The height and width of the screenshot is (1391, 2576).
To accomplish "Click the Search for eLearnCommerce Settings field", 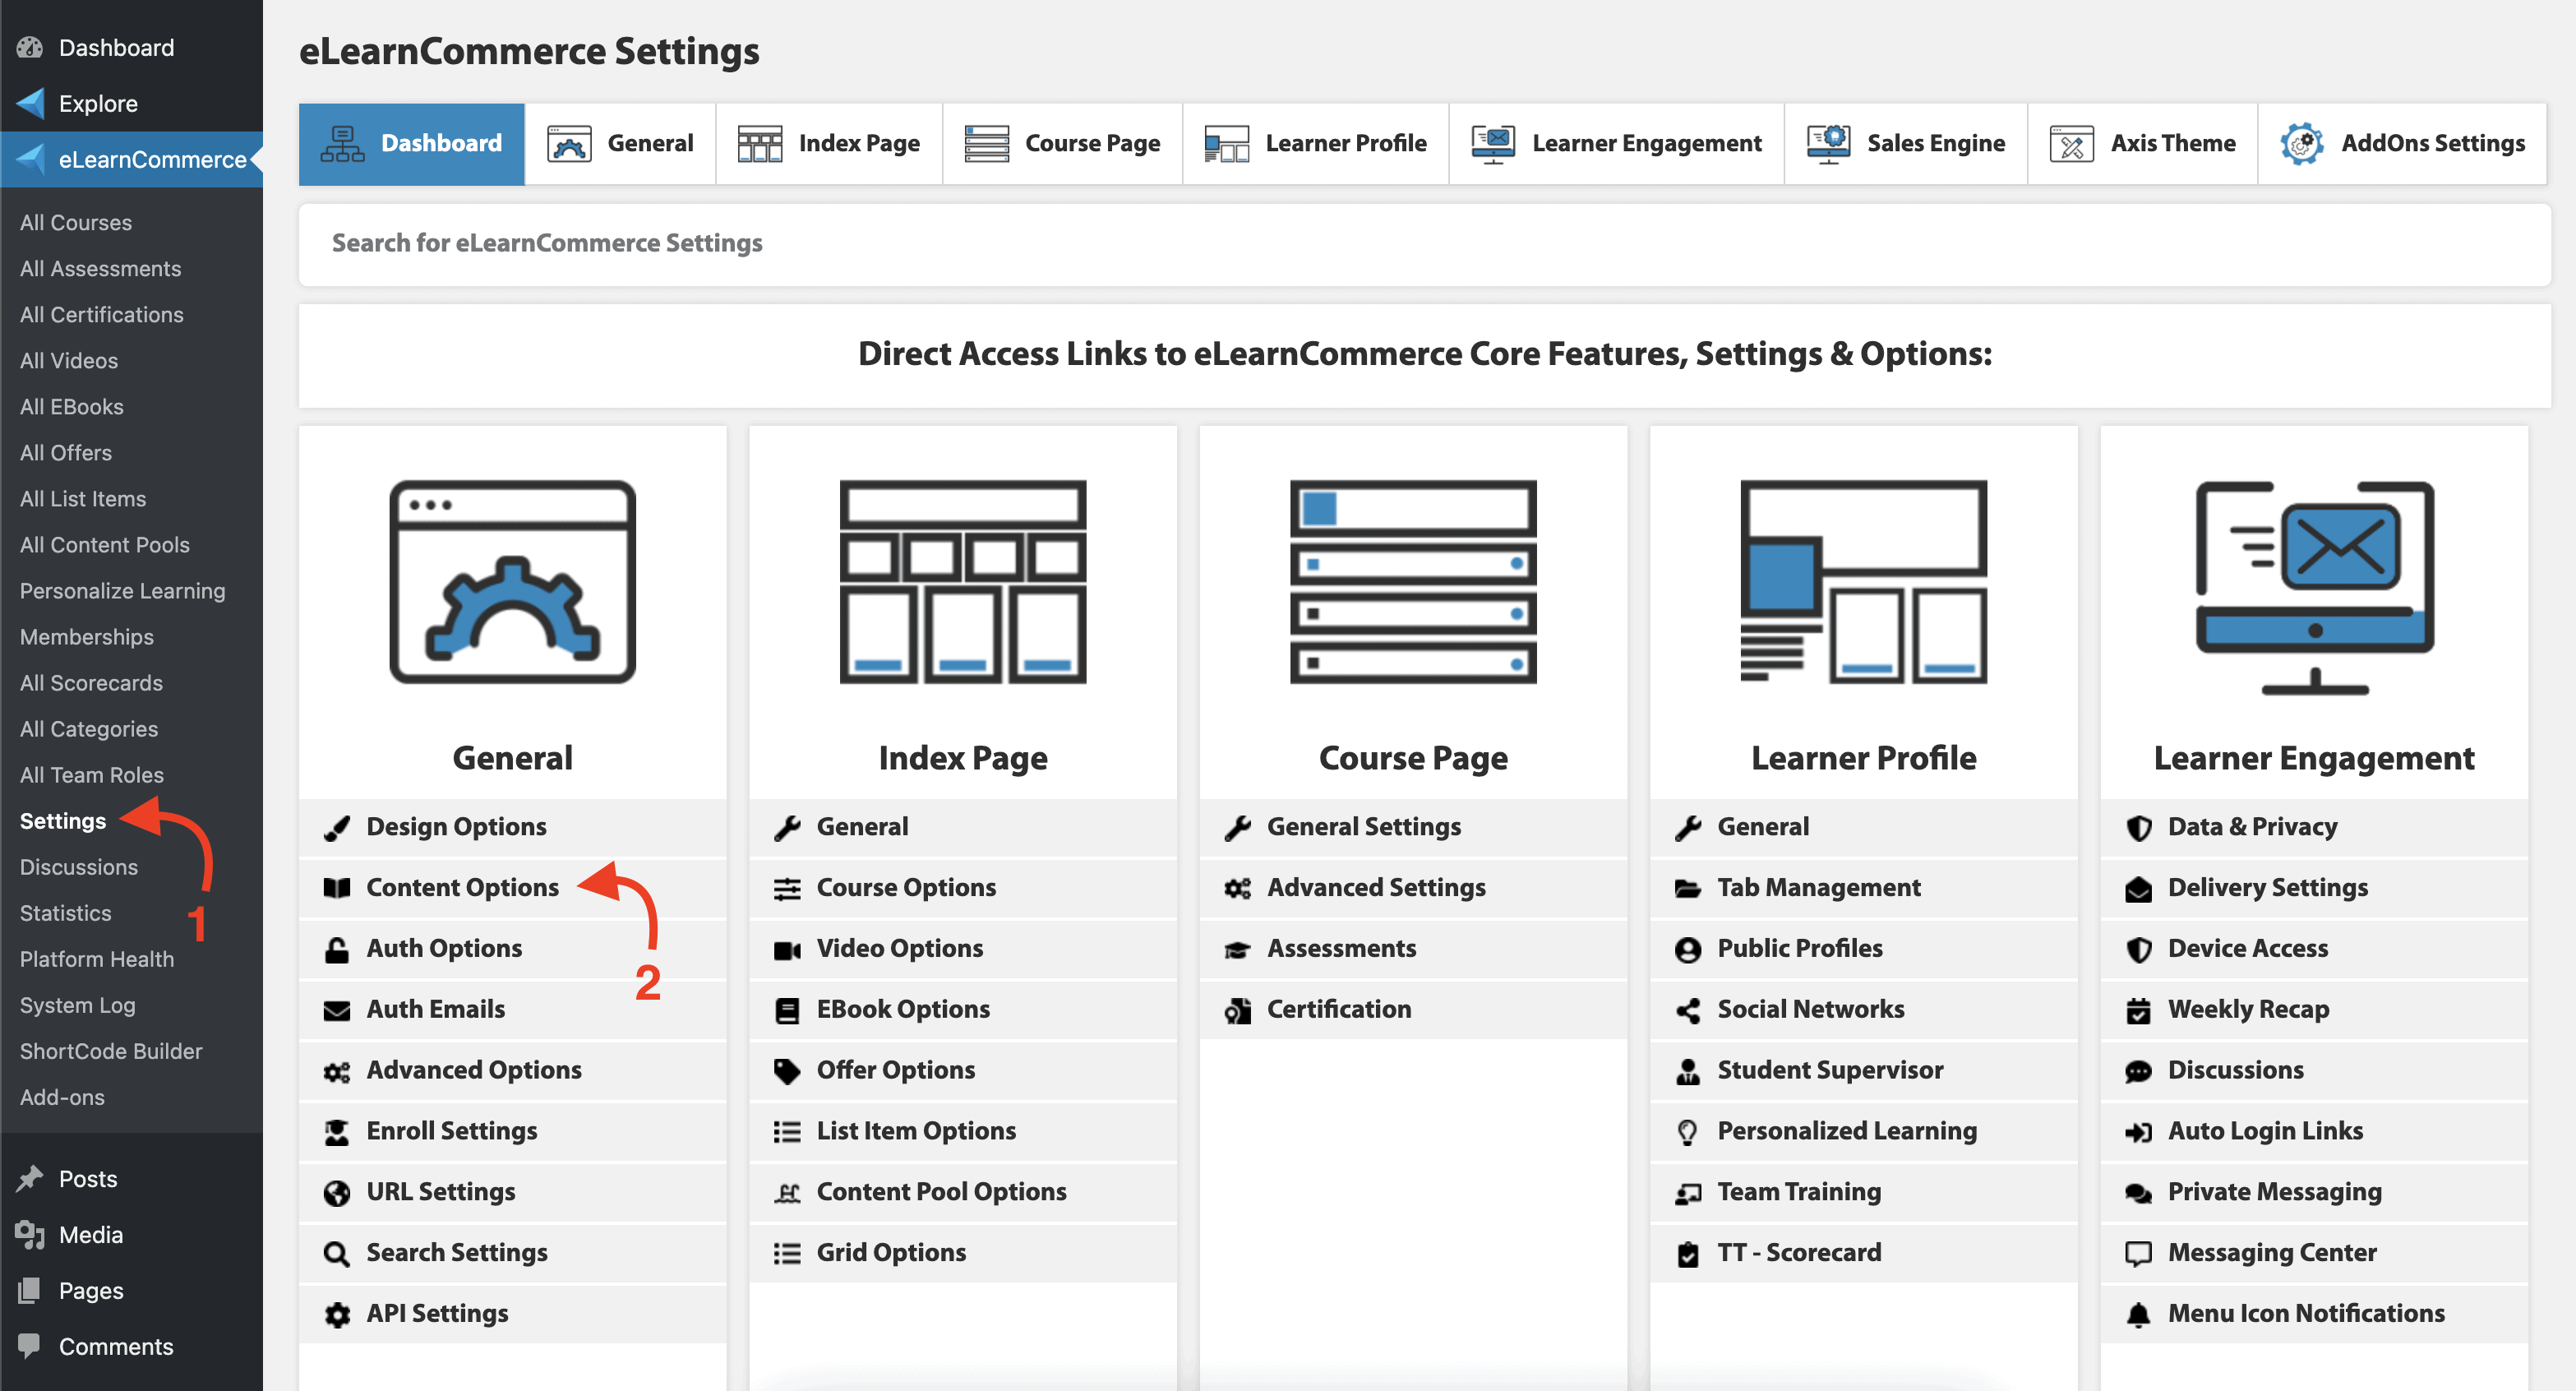I will (x=1424, y=244).
